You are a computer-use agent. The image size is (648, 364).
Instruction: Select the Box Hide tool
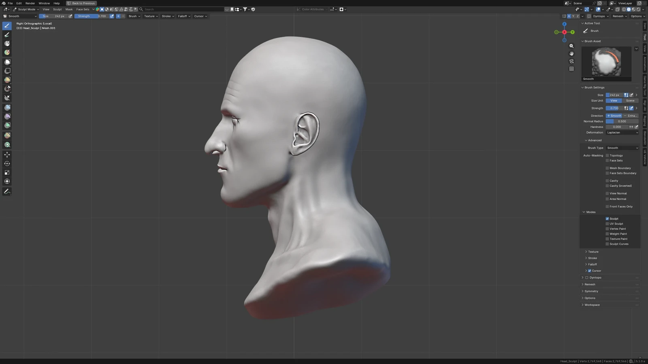pyautogui.click(x=7, y=71)
